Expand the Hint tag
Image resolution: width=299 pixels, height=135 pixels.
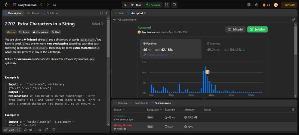click(x=56, y=32)
